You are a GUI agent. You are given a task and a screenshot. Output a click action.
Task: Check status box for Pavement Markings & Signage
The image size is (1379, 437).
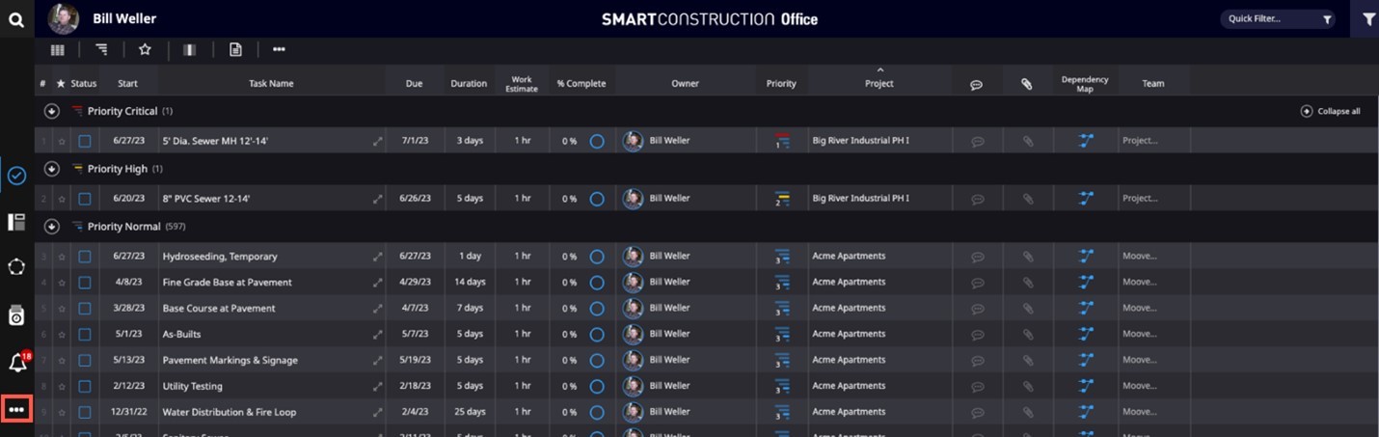[85, 360]
